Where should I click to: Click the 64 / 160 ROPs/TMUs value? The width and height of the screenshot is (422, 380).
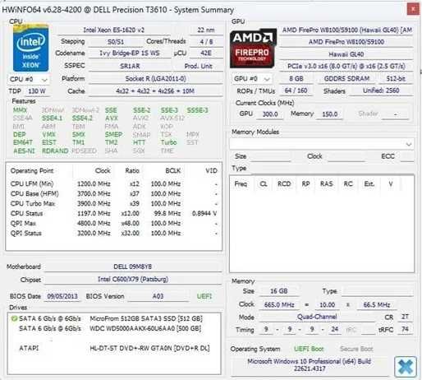pyautogui.click(x=296, y=90)
